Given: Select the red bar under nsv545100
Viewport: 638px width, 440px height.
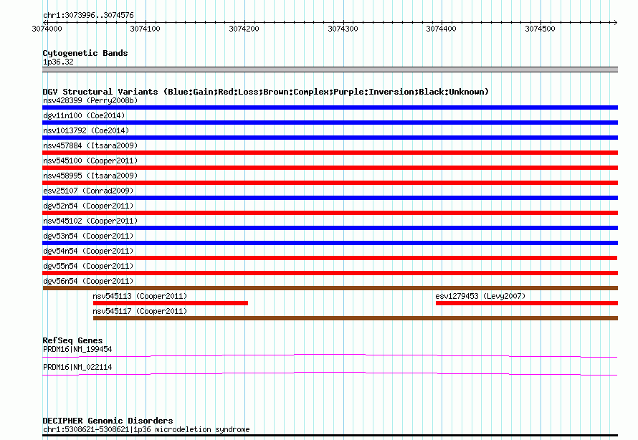Looking at the screenshot, I should 330,168.
